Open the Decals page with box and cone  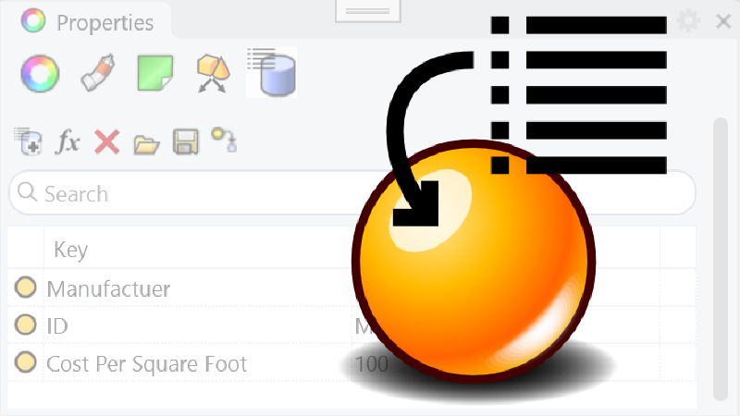[214, 73]
